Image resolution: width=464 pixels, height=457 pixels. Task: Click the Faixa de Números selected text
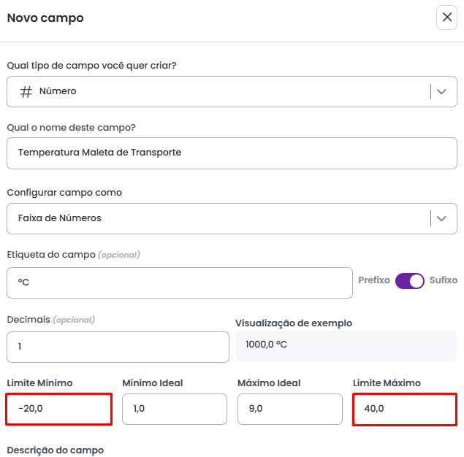point(60,218)
